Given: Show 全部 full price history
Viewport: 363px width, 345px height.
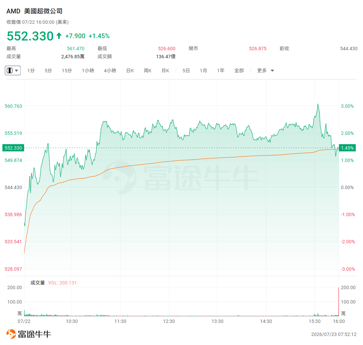Looking at the screenshot, I should click(x=239, y=70).
